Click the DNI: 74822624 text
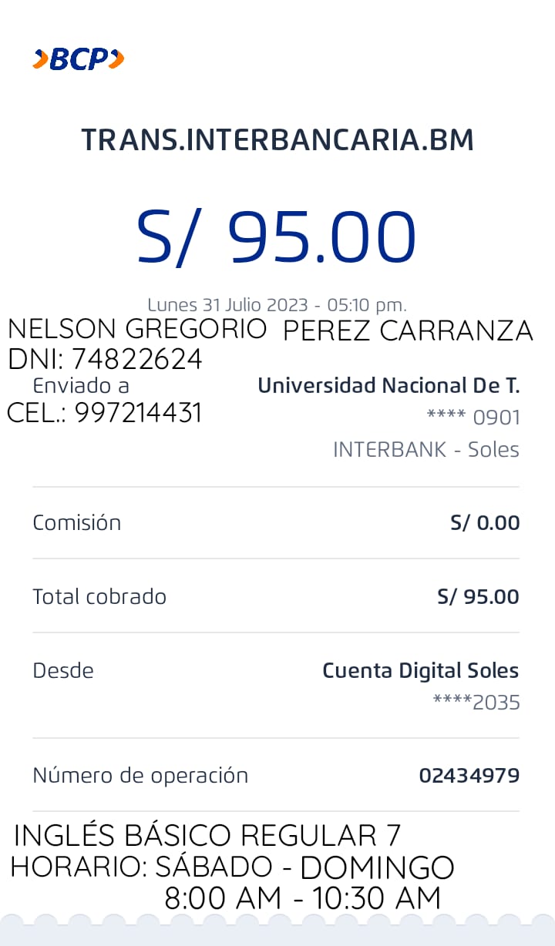 105,359
